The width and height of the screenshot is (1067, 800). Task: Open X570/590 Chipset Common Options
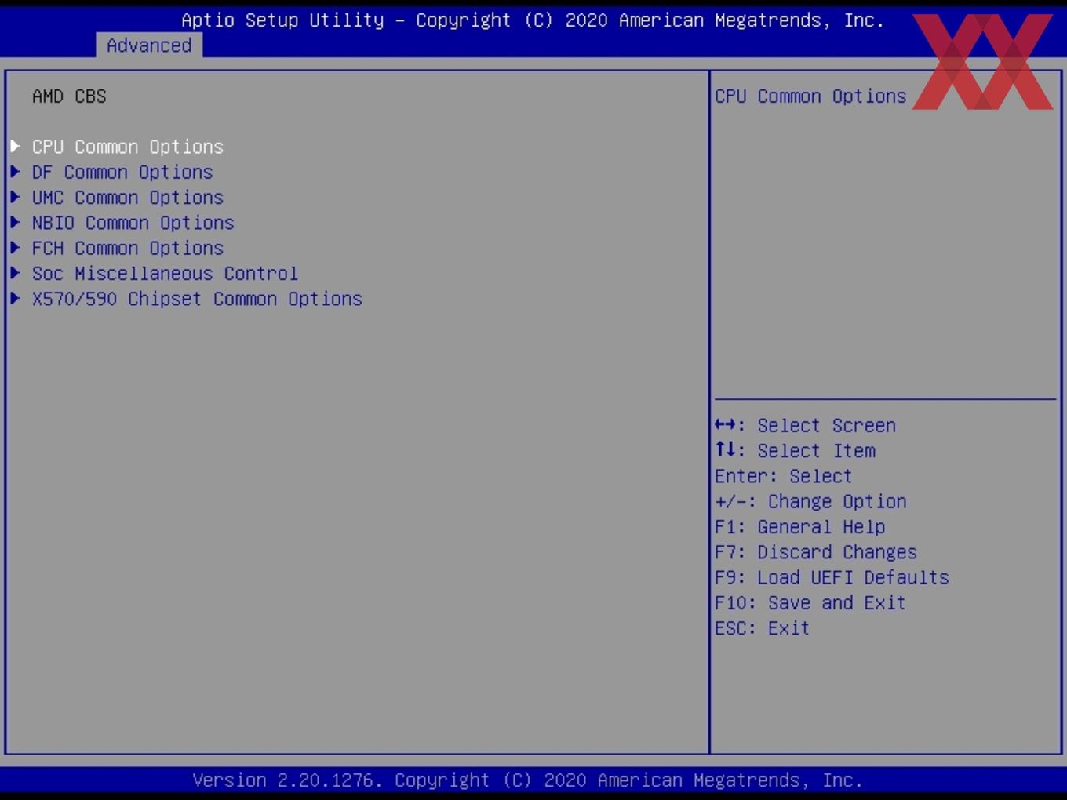(x=197, y=299)
